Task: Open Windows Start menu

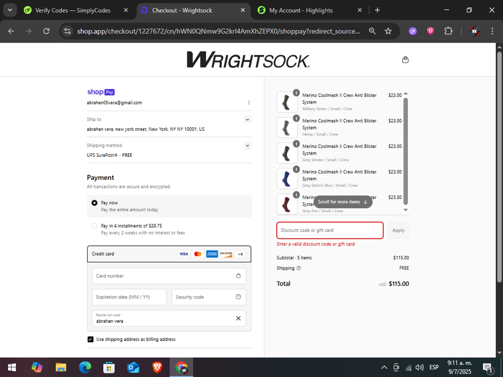Action: [x=12, y=368]
